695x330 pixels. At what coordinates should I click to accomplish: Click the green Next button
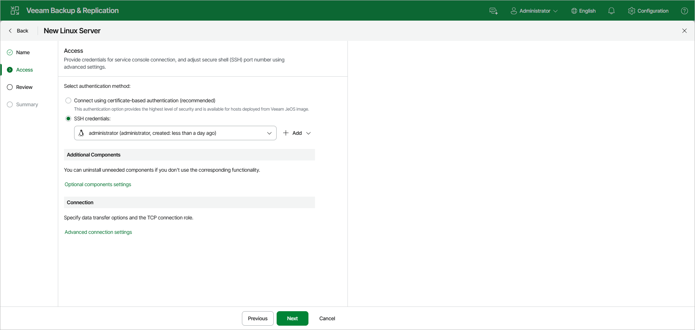pos(293,318)
